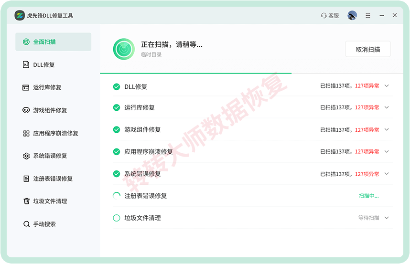This screenshot has width=410, height=264.
Task: Click the green scan progress bar
Action: 195,74
